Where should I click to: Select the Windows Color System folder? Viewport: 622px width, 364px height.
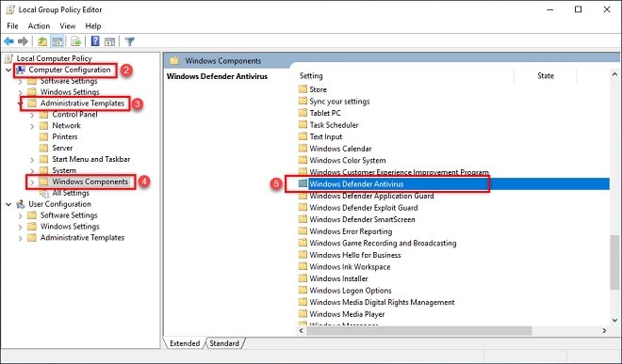(348, 161)
